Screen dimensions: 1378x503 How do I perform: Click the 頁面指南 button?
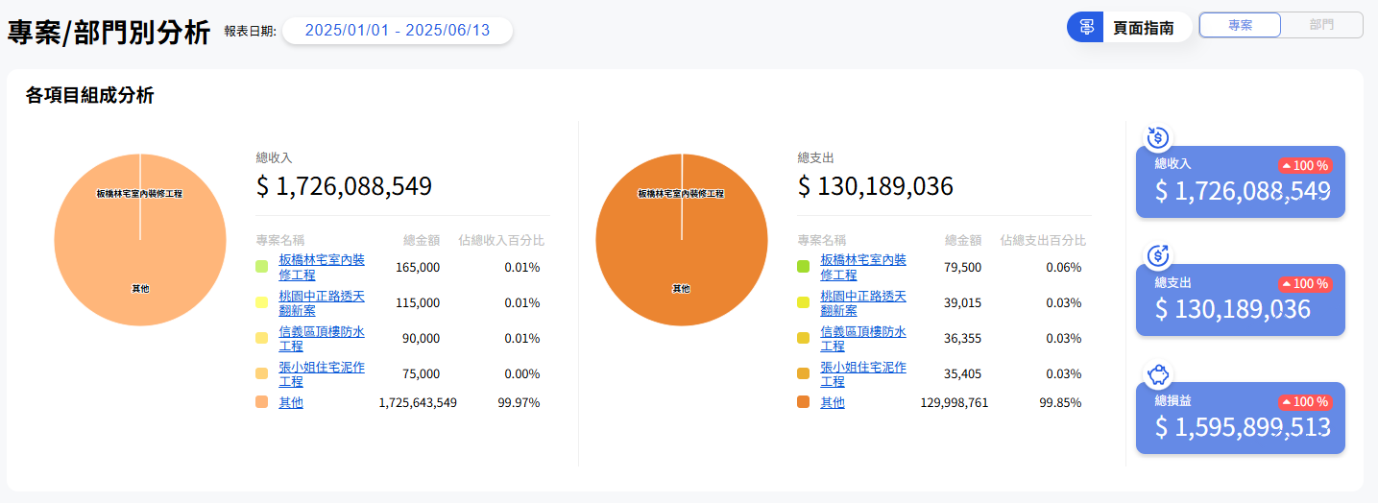1130,27
